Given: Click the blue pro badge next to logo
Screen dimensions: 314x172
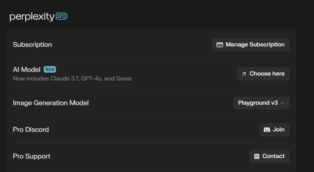Looking at the screenshot, I should (x=61, y=16).
